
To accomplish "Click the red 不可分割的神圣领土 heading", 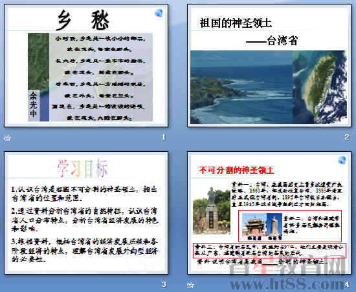I will pyautogui.click(x=236, y=170).
